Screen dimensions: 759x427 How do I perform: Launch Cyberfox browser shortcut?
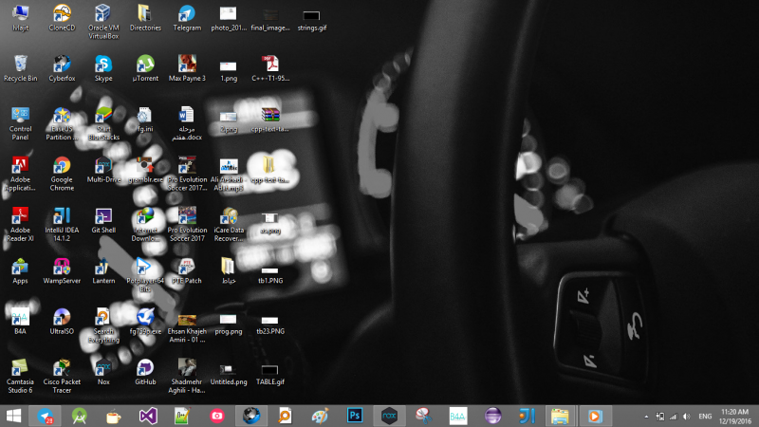[62, 68]
